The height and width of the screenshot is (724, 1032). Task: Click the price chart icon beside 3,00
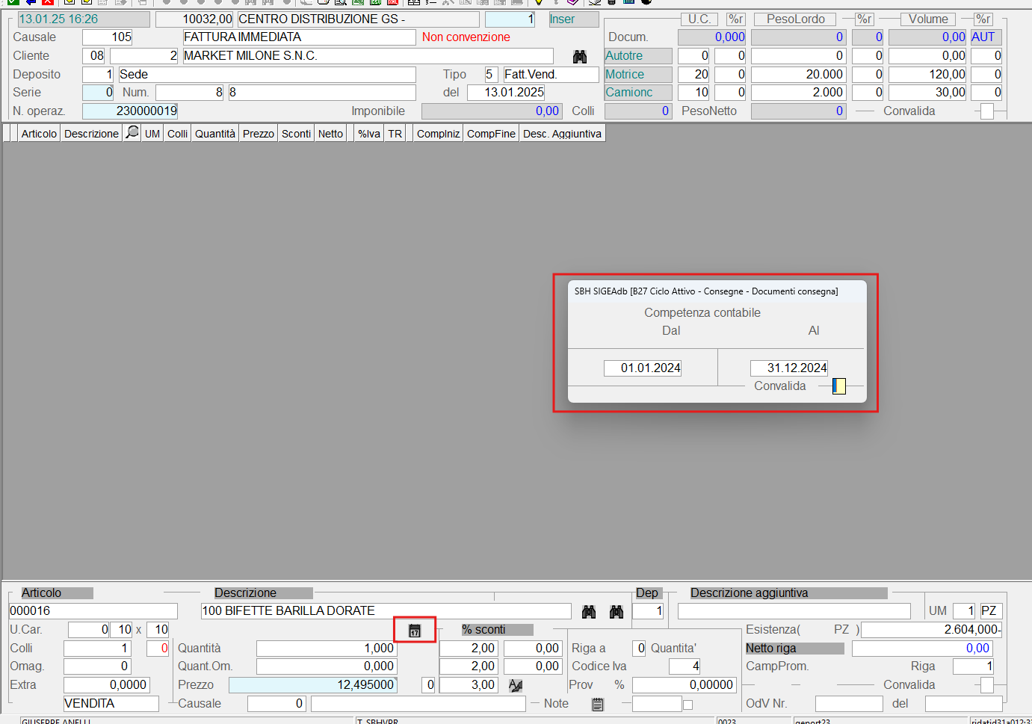point(516,685)
